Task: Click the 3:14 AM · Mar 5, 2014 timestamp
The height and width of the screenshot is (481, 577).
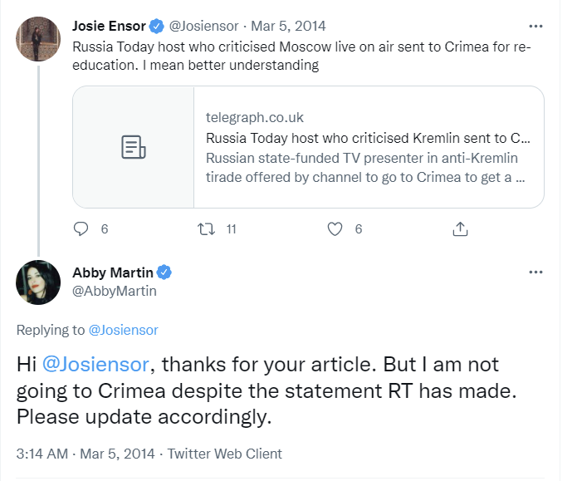Action: 86,454
